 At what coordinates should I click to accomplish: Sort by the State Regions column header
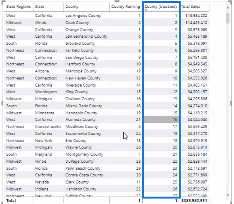click(x=18, y=7)
